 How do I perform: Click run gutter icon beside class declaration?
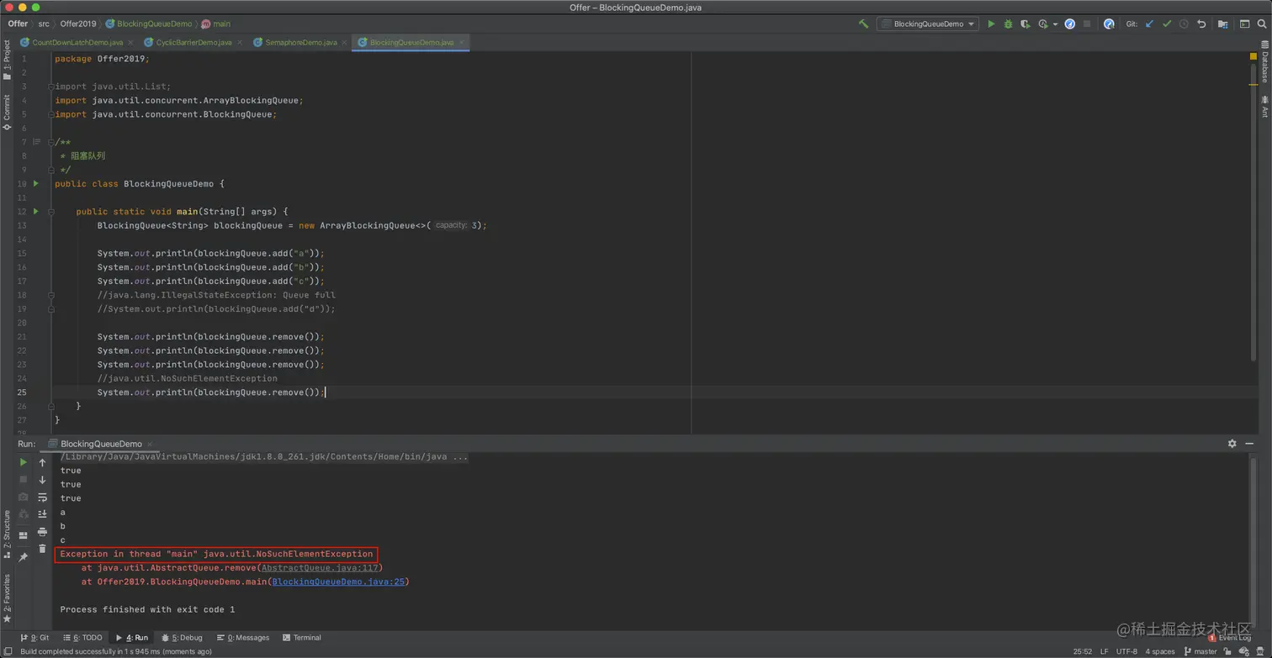coord(35,183)
